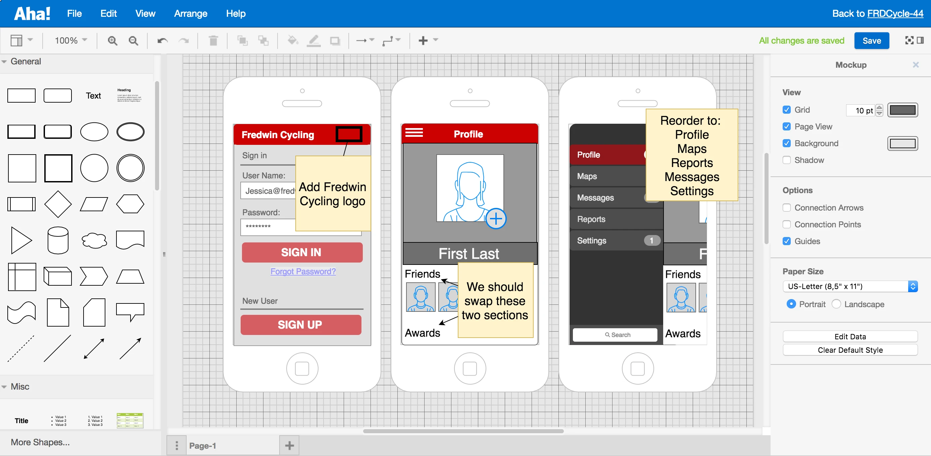Click the fill color bucket icon
This screenshot has width=931, height=456.
292,41
